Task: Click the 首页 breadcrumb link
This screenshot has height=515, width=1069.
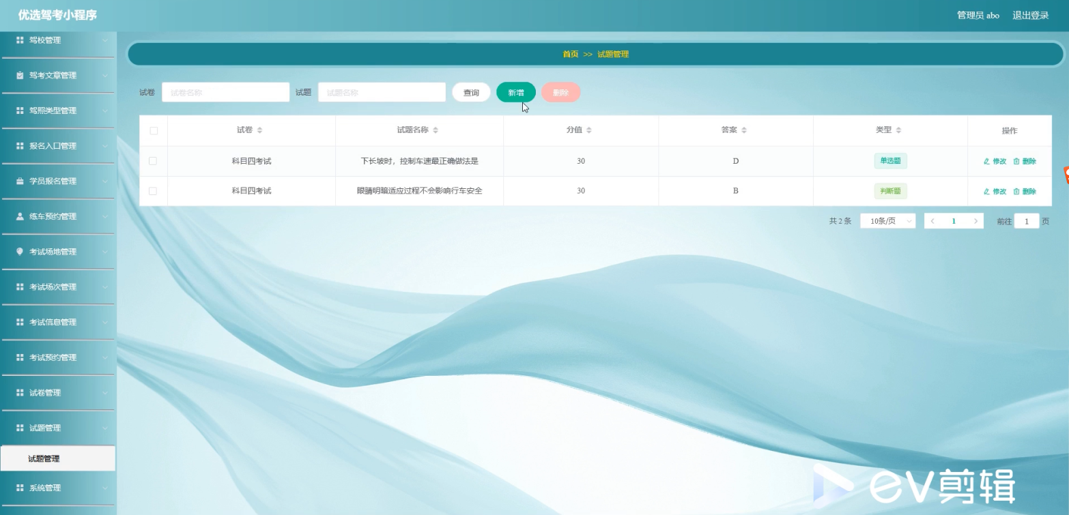Action: (570, 54)
